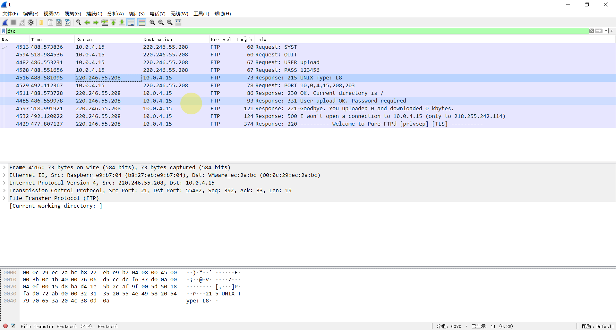This screenshot has height=330, width=616.
Task: Open the 帮助(H) menu
Action: (223, 13)
